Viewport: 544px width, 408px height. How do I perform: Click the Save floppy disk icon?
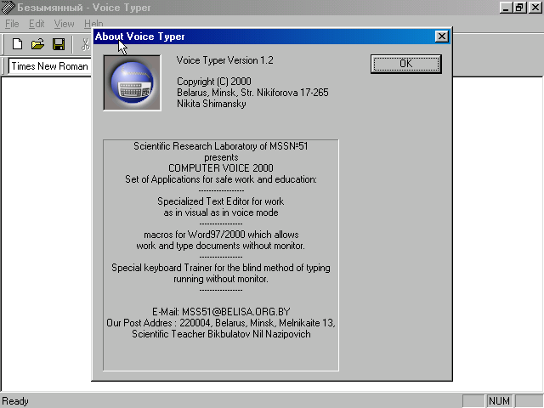[x=59, y=44]
